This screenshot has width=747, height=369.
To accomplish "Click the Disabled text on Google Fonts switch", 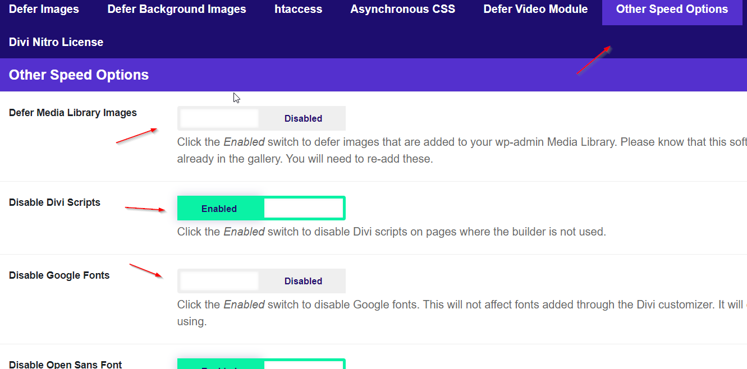I will coord(303,281).
